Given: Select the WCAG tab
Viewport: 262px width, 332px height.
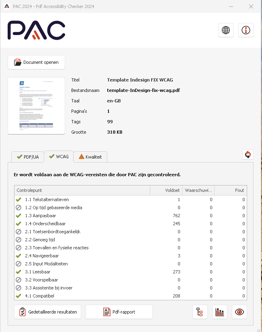Looking at the screenshot, I should point(59,157).
